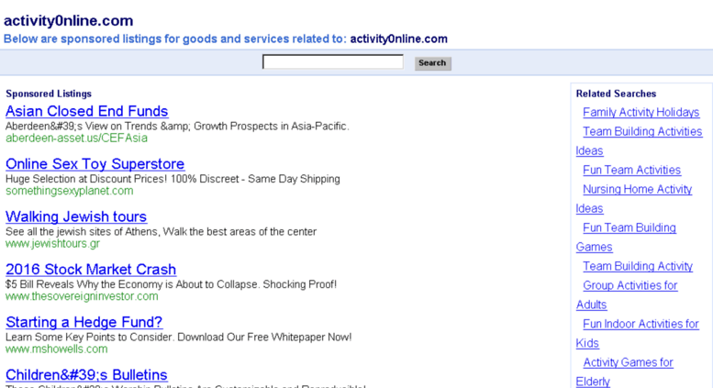
Task: Open the Asian Closed End Funds listing
Action: [x=87, y=112]
